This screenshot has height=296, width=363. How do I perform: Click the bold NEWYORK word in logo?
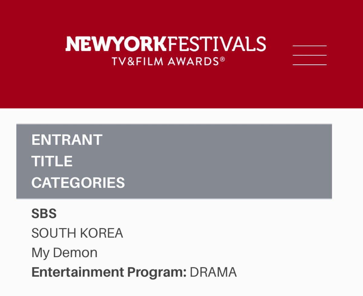click(x=116, y=44)
